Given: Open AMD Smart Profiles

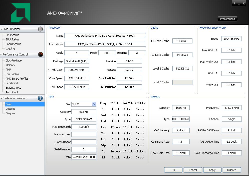Looking at the screenshot, I should (x=17, y=79).
